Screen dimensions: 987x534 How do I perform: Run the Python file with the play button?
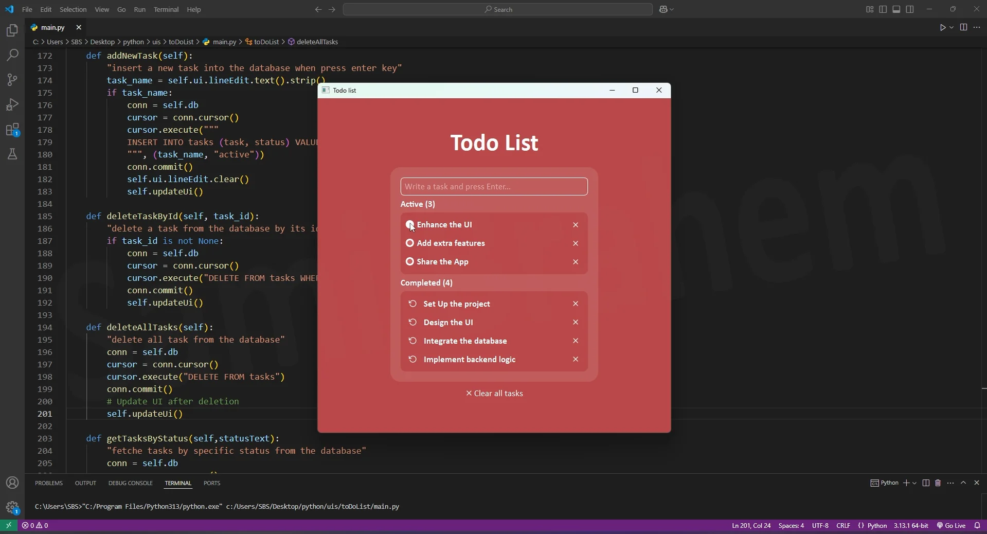click(x=943, y=27)
